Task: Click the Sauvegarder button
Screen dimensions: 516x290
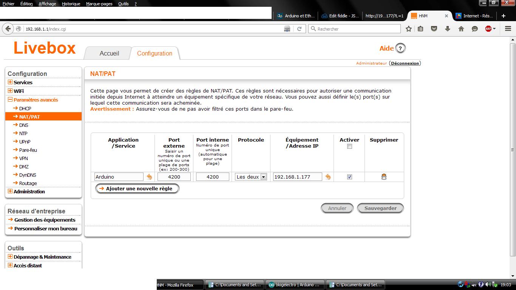Action: coord(380,208)
